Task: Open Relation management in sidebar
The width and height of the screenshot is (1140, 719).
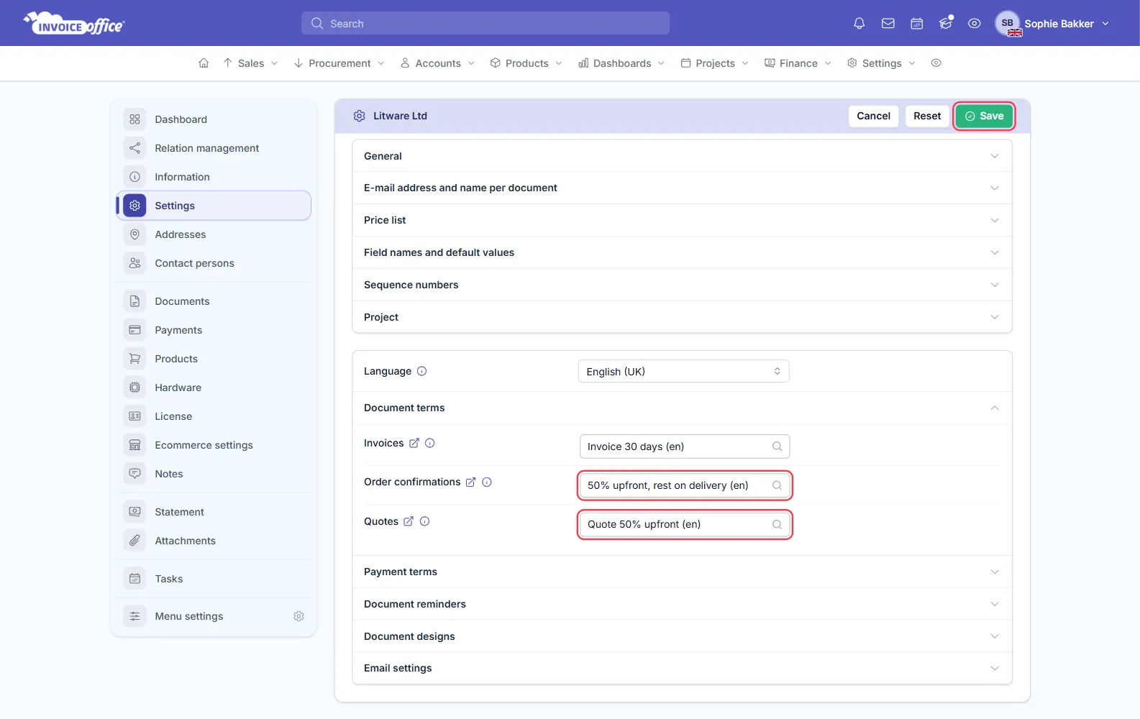Action: (x=214, y=148)
